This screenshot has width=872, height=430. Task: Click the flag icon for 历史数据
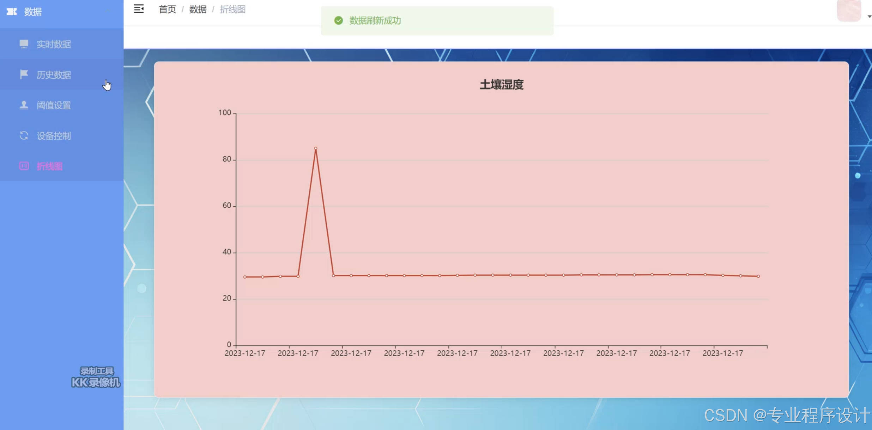click(24, 74)
